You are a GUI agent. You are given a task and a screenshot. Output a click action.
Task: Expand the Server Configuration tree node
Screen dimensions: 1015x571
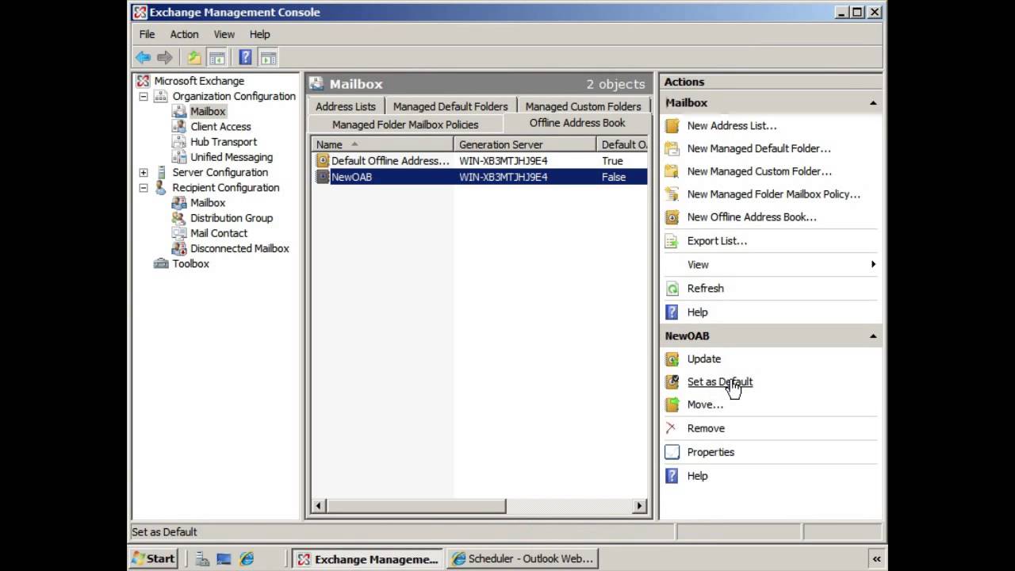coord(144,173)
